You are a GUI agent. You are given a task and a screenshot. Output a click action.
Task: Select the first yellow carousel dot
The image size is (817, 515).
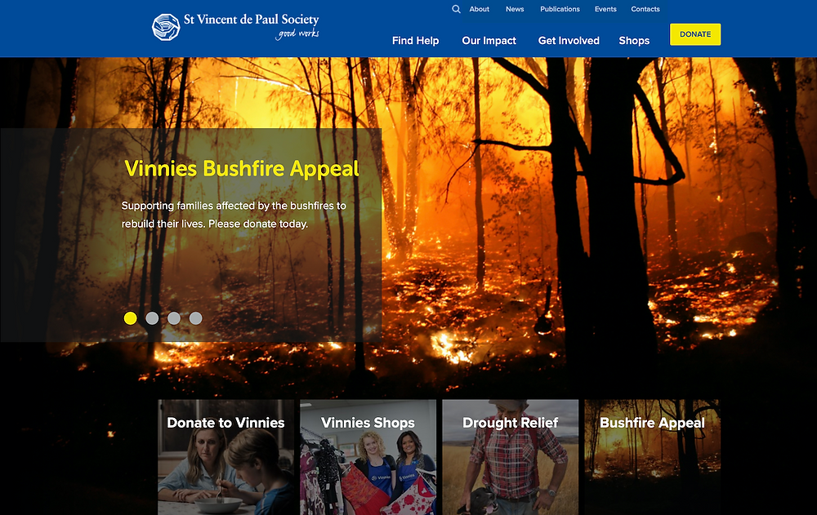click(130, 318)
